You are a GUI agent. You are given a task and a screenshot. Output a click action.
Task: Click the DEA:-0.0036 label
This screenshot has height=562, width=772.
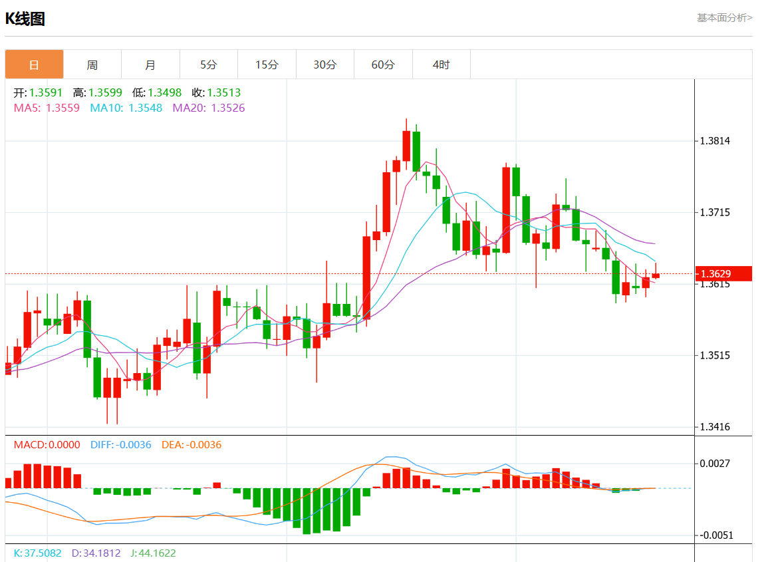192,445
